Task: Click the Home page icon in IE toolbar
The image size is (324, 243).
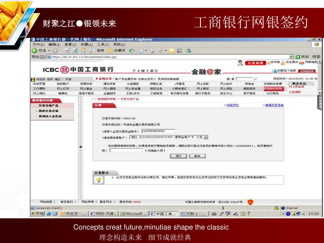Action: pyautogui.click(x=84, y=50)
